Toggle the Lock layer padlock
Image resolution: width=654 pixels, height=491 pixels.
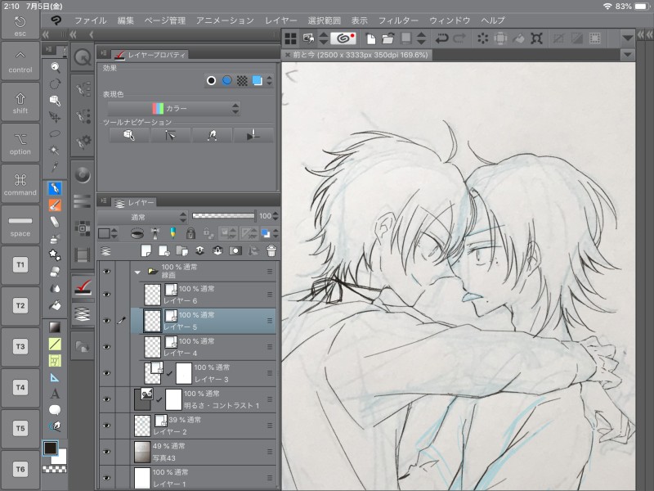pos(190,233)
